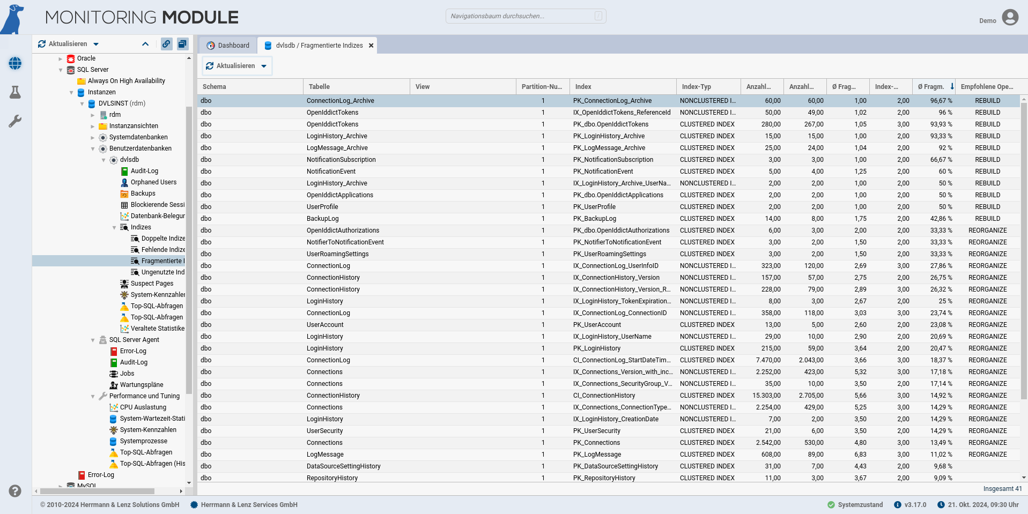Collapse the Performance und Tuning node
The height and width of the screenshot is (514, 1028).
93,396
